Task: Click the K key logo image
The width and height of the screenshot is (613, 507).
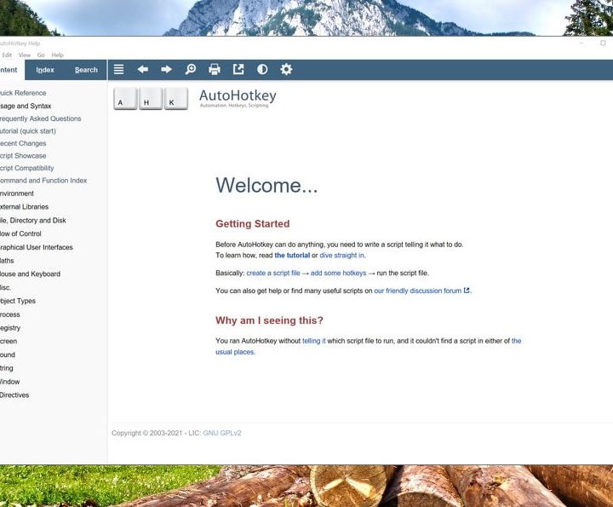Action: tap(176, 99)
